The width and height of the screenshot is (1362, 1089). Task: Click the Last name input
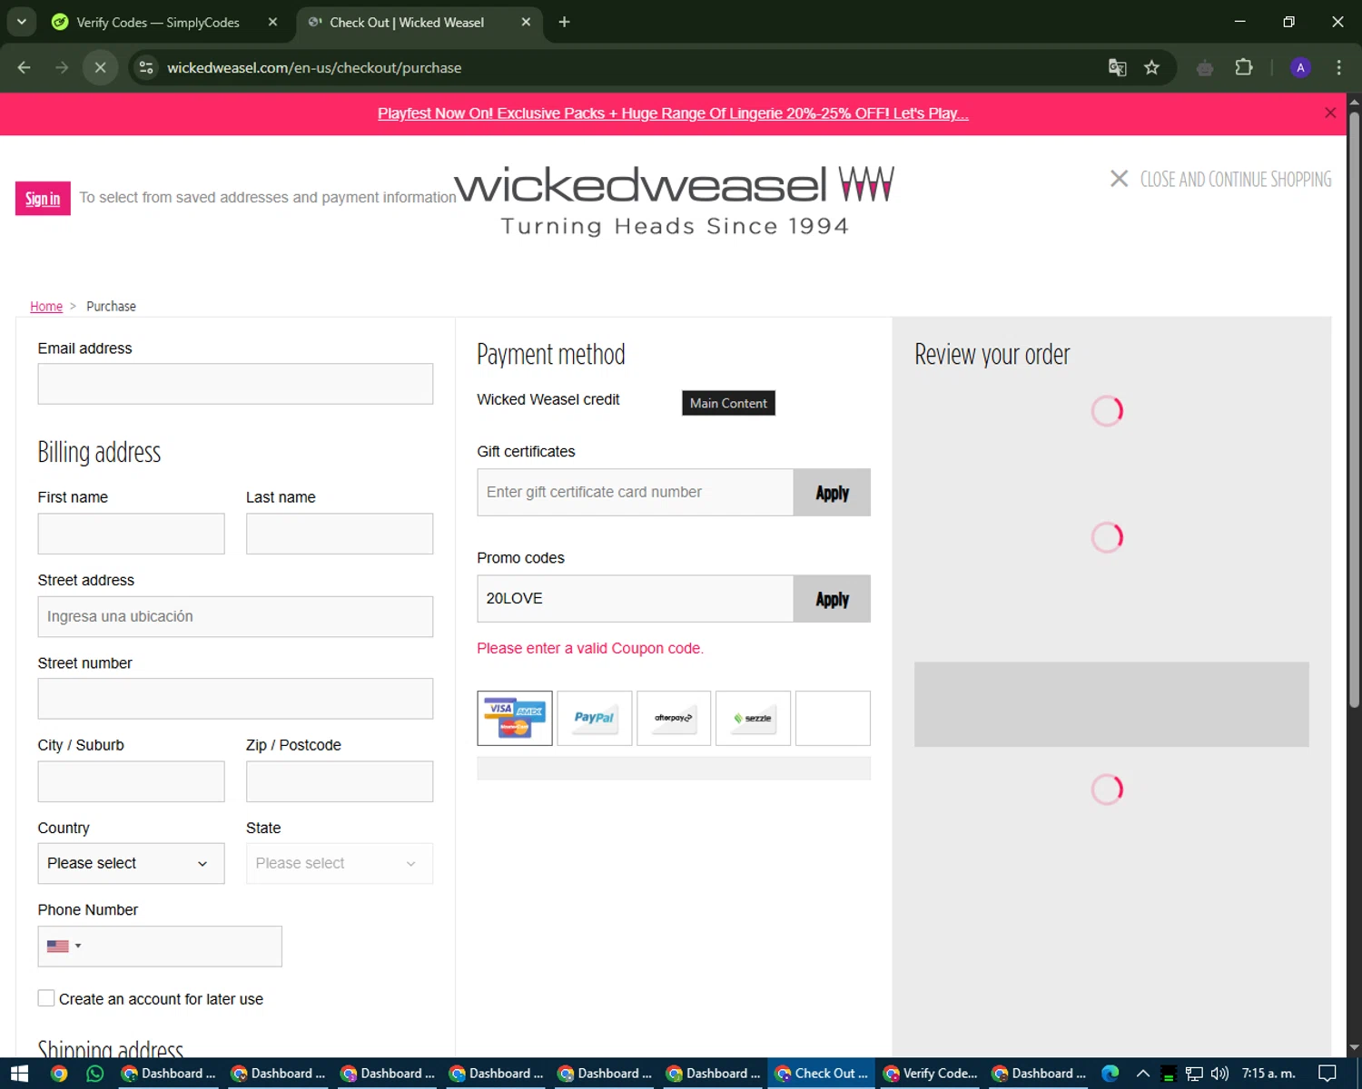[x=340, y=534]
